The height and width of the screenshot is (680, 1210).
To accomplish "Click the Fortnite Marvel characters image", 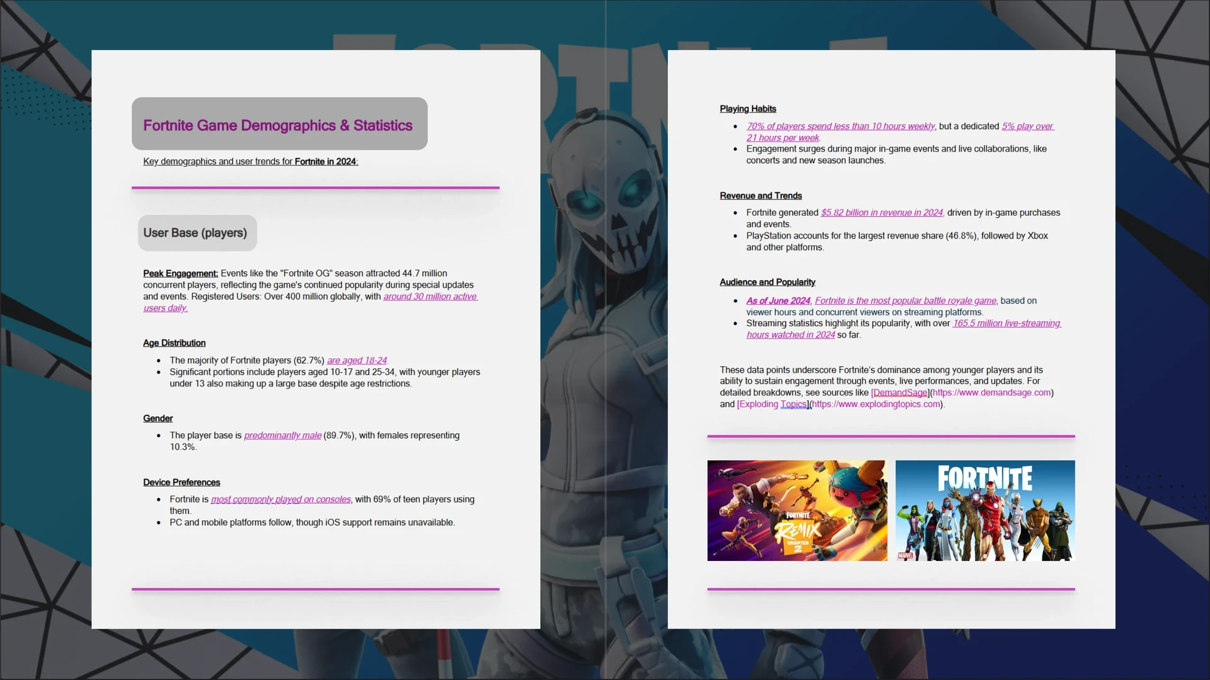I will click(984, 510).
